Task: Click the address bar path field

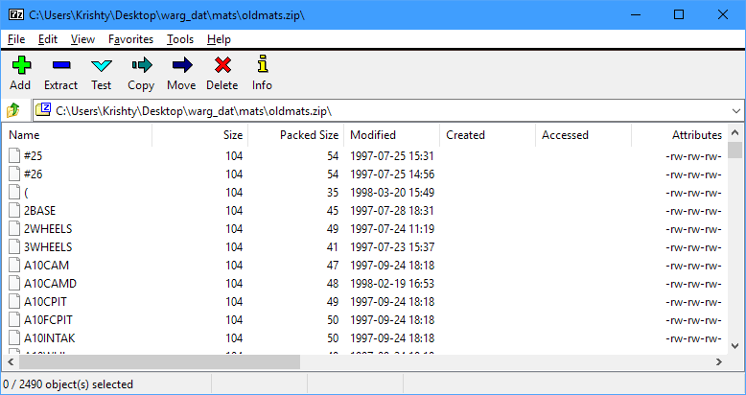Action: [x=384, y=110]
